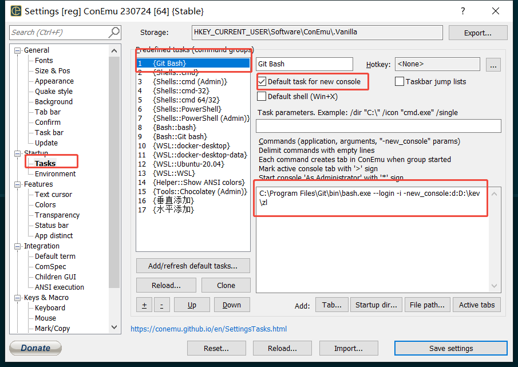518x367 pixels.
Task: Click the Donate button
Action: (35, 348)
